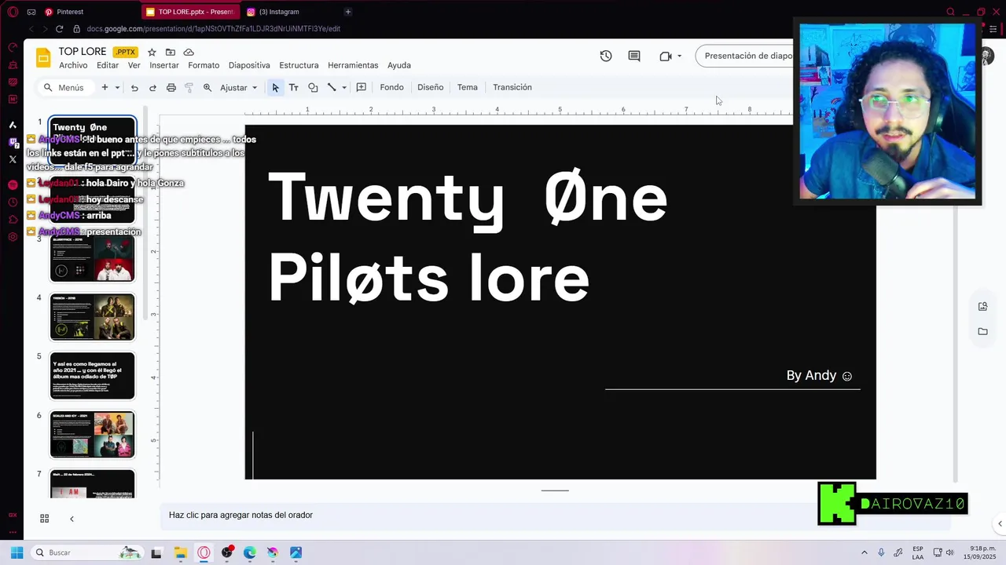
Task: Click the Twenty Øne Piløts lore title
Action: (468, 237)
